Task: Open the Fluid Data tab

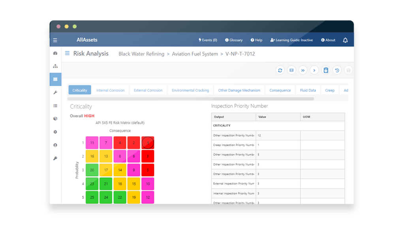Action: point(308,90)
